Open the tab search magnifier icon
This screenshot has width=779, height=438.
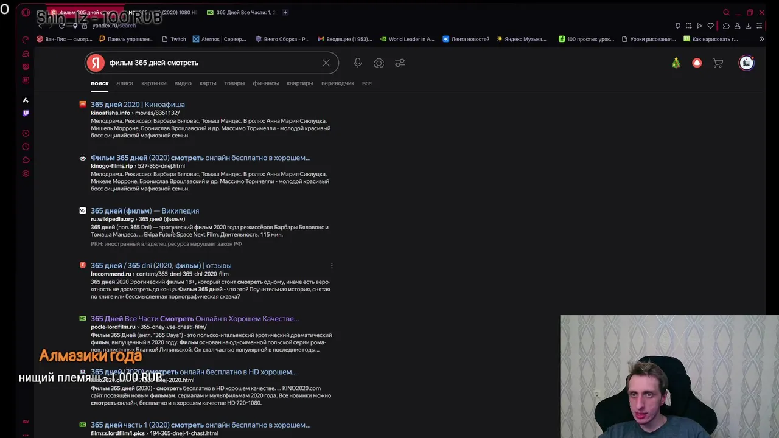pos(726,12)
